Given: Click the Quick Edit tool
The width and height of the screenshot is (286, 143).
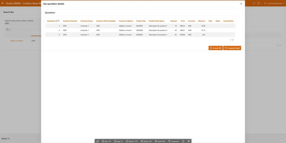Looking at the screenshot, I should click(160, 141).
